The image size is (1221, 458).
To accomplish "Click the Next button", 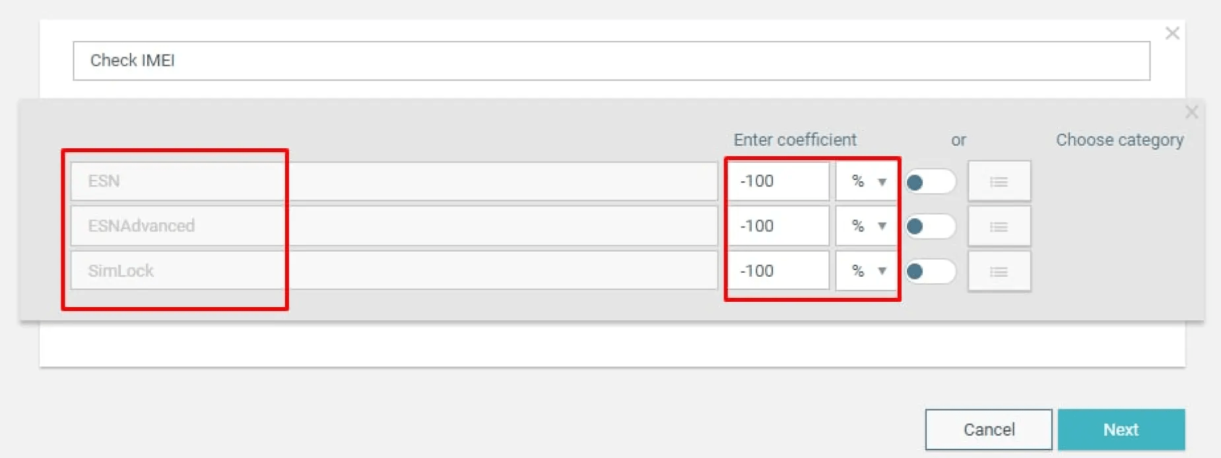I will [x=1121, y=430].
